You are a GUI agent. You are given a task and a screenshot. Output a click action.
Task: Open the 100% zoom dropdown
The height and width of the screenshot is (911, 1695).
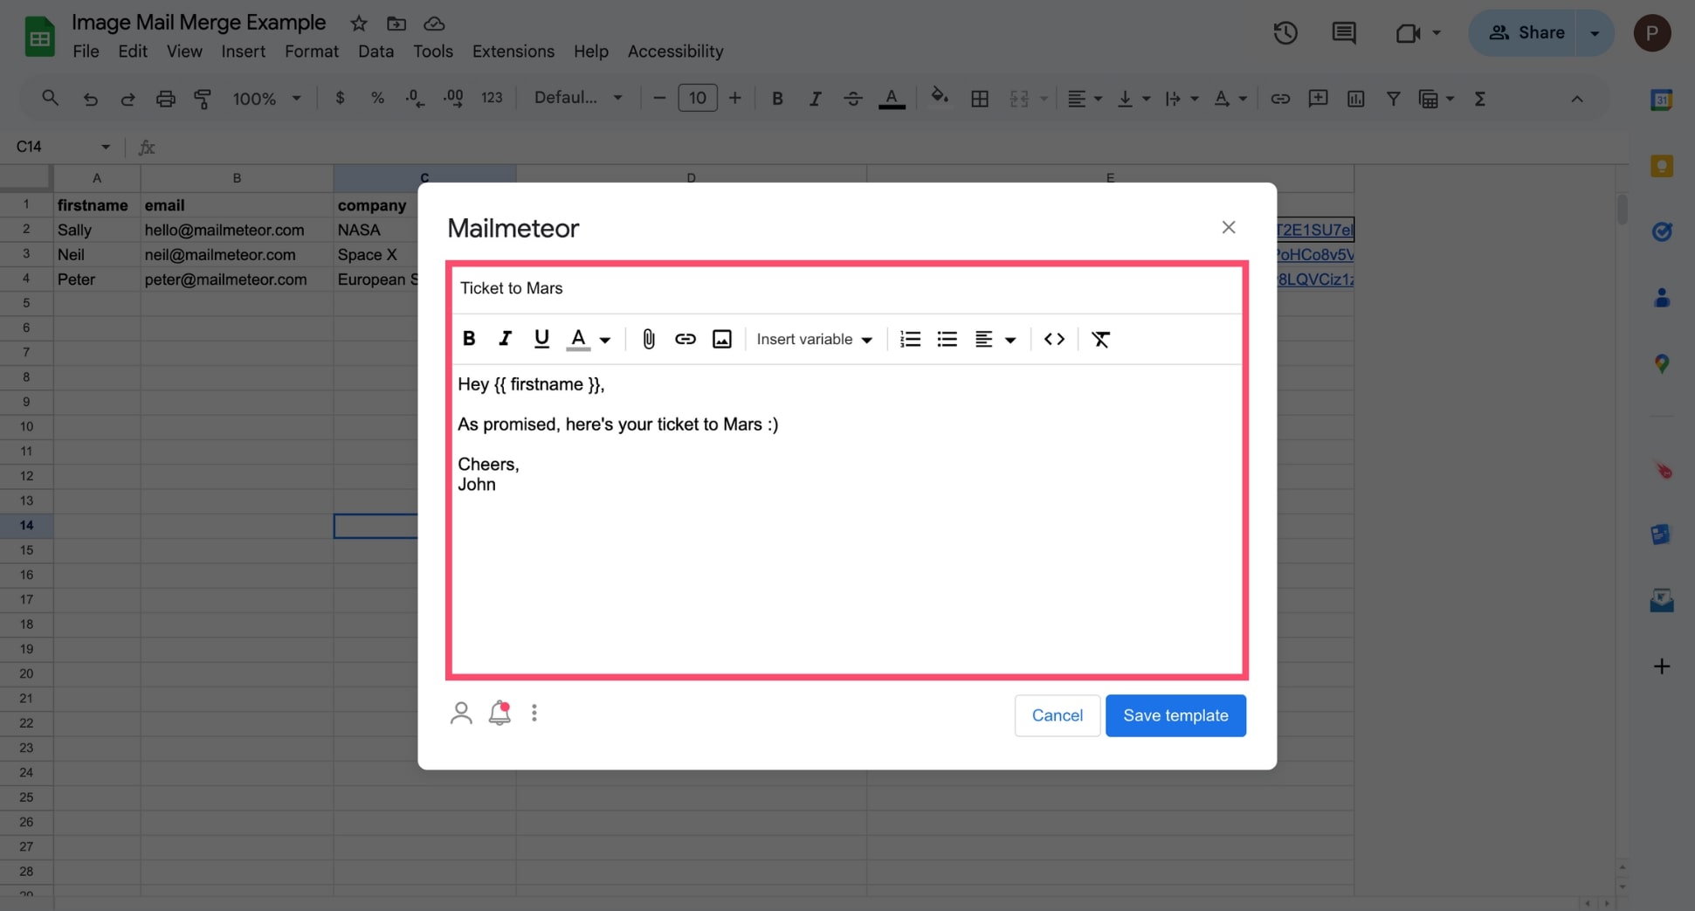[x=265, y=99]
